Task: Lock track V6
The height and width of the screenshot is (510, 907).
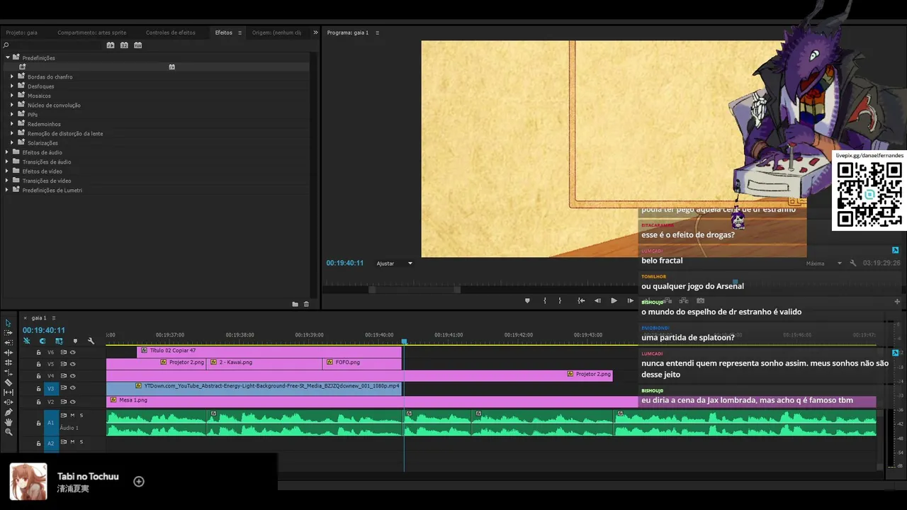Action: (39, 352)
